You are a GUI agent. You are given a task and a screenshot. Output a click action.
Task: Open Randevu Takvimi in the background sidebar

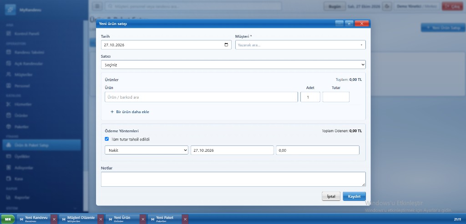[41, 52]
